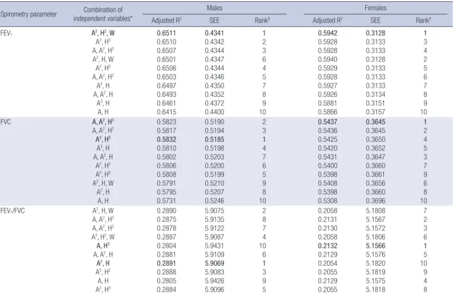Select male value 0.6501

tap(167, 59)
